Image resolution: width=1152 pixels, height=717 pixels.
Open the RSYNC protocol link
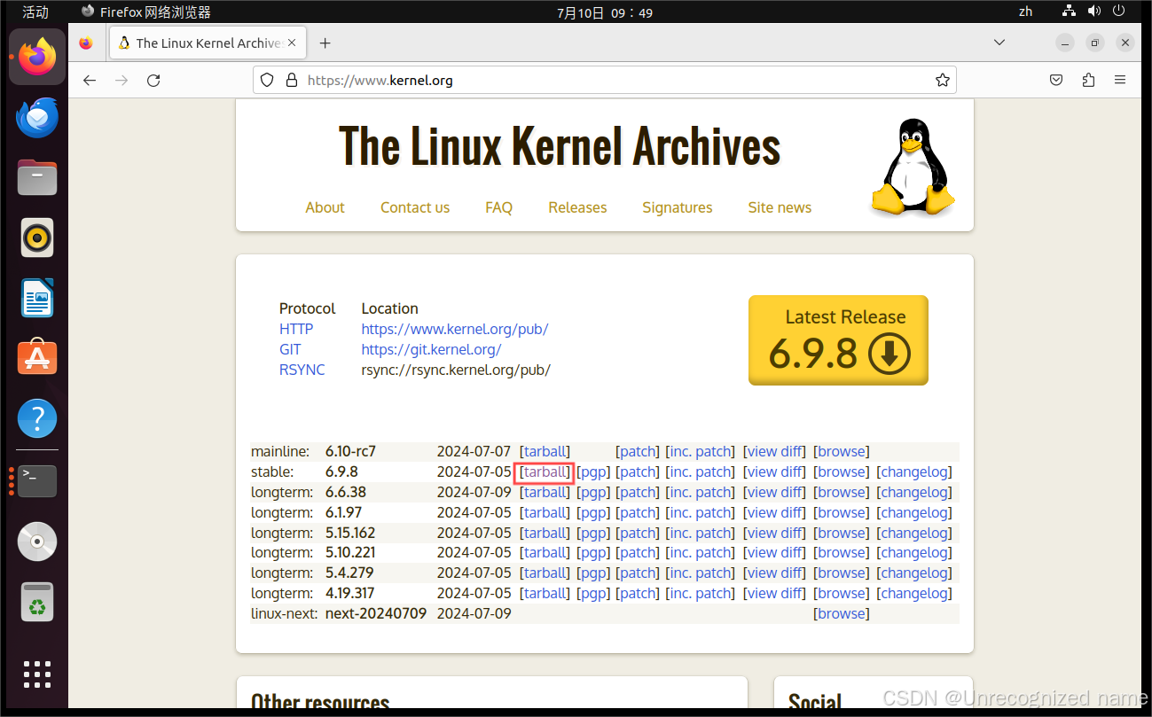click(x=302, y=370)
